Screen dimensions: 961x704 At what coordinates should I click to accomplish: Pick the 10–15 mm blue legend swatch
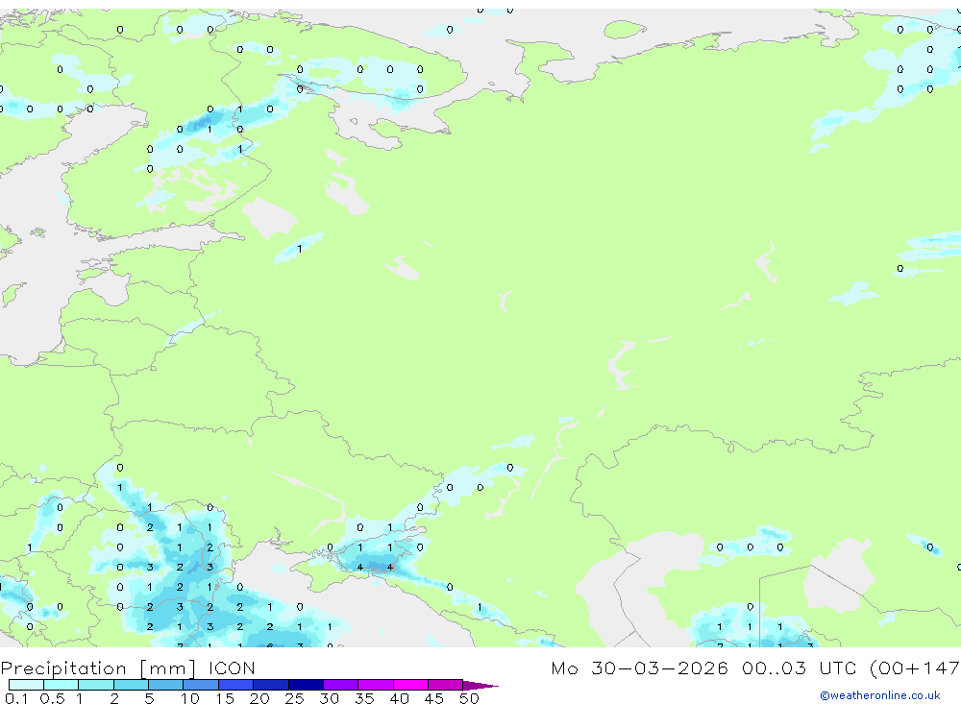point(201,685)
